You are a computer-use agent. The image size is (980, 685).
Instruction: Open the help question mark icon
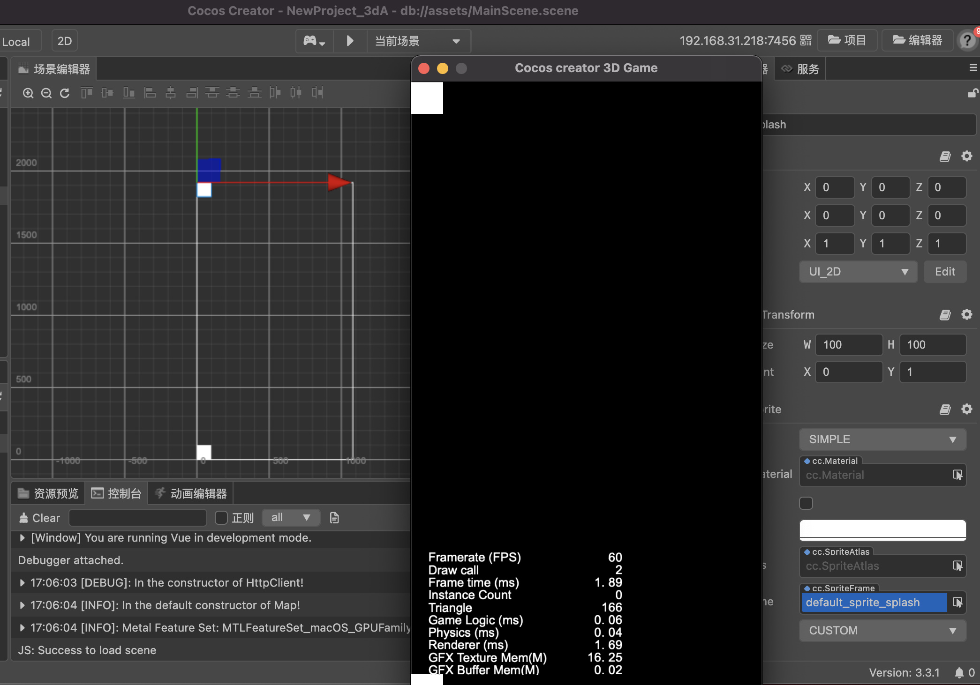pyautogui.click(x=967, y=41)
